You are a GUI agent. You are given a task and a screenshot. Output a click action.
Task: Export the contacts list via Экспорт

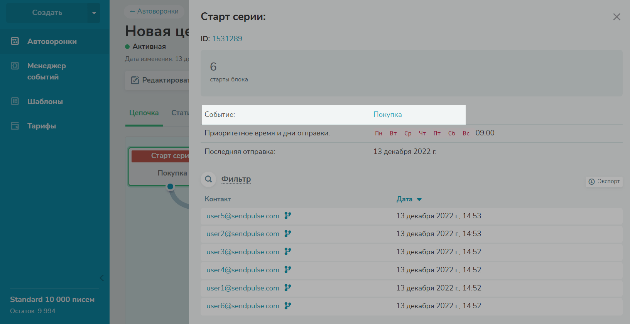tap(604, 181)
